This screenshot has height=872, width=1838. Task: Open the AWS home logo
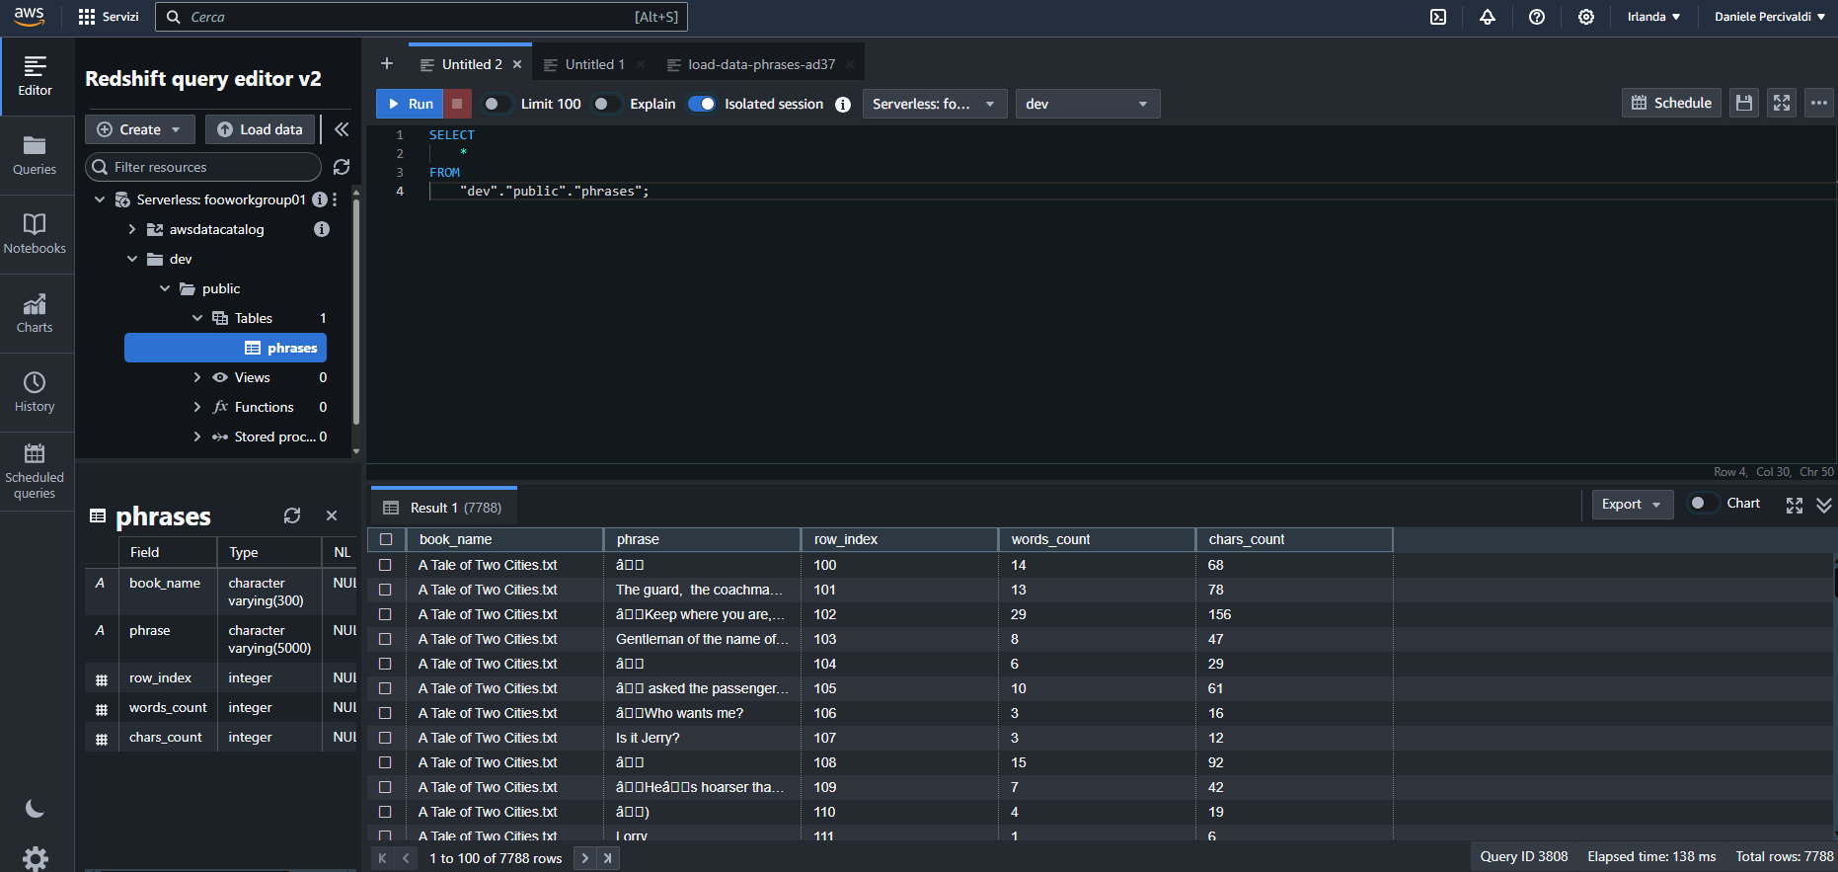point(29,17)
